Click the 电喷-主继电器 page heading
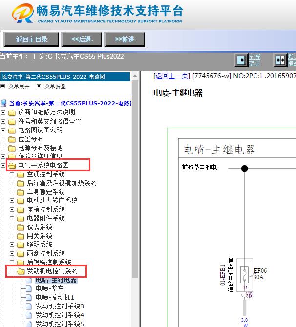The image size is (296, 327). click(x=178, y=93)
